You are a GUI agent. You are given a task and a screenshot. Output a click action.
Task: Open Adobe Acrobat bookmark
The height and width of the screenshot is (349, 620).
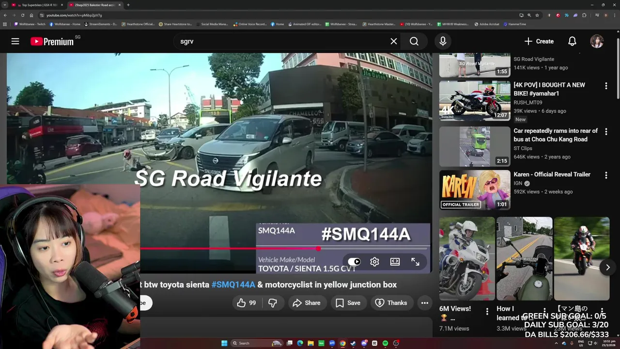[x=487, y=24]
